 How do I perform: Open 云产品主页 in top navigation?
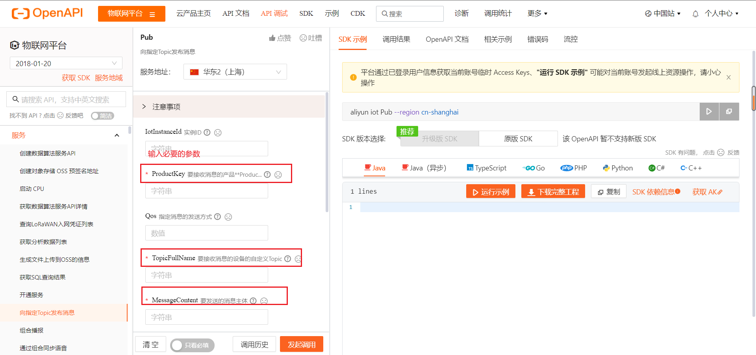[x=193, y=13]
